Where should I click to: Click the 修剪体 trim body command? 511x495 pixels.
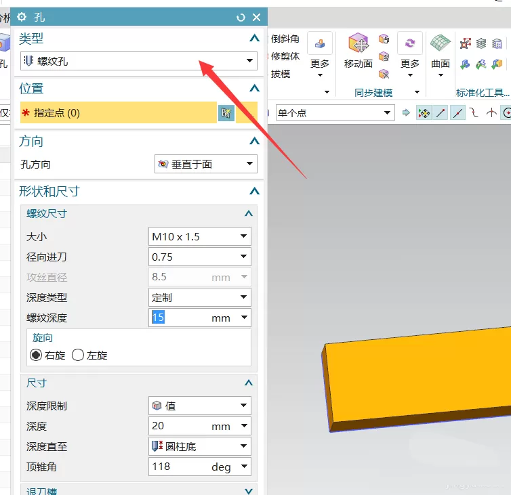coord(285,56)
